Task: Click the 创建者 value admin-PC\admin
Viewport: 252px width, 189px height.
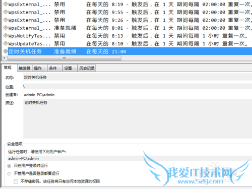Action: click(39, 95)
